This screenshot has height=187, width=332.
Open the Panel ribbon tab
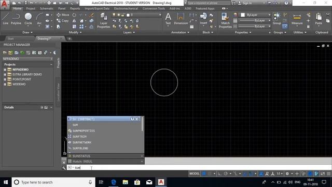tap(62, 8)
